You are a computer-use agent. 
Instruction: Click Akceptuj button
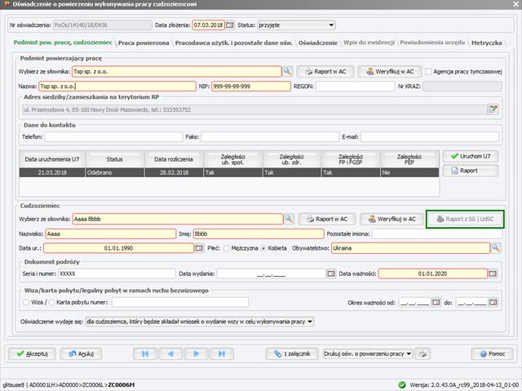pyautogui.click(x=32, y=353)
